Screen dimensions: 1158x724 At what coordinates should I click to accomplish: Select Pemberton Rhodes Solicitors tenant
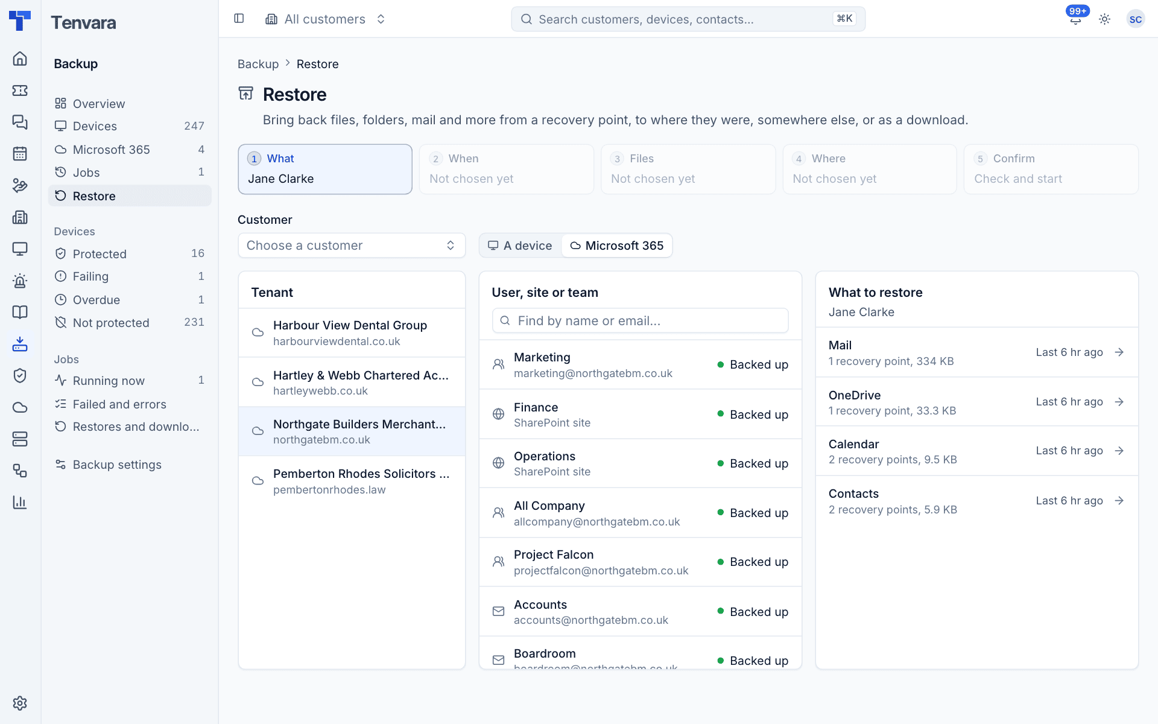coord(352,481)
